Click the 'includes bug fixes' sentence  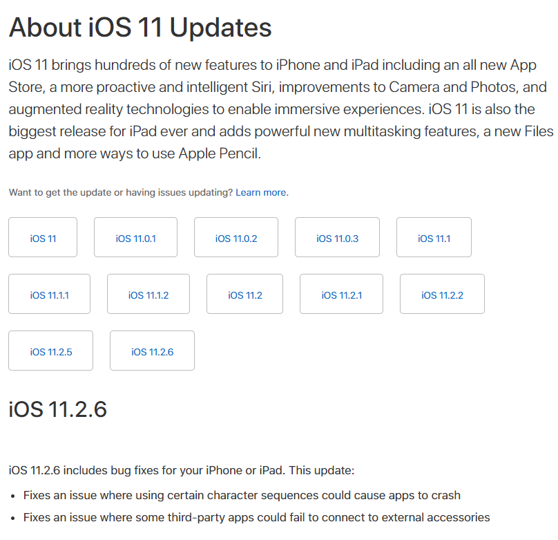[182, 470]
